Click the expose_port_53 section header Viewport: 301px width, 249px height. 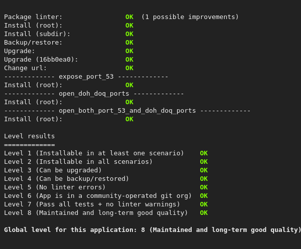pos(86,77)
